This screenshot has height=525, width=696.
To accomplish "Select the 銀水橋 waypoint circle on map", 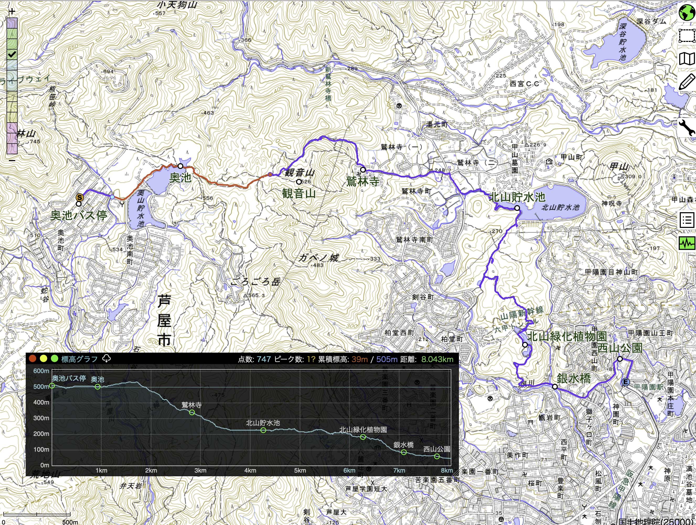I will [555, 387].
